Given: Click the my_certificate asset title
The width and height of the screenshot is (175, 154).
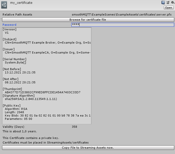Looking at the screenshot, I should click(21, 3).
